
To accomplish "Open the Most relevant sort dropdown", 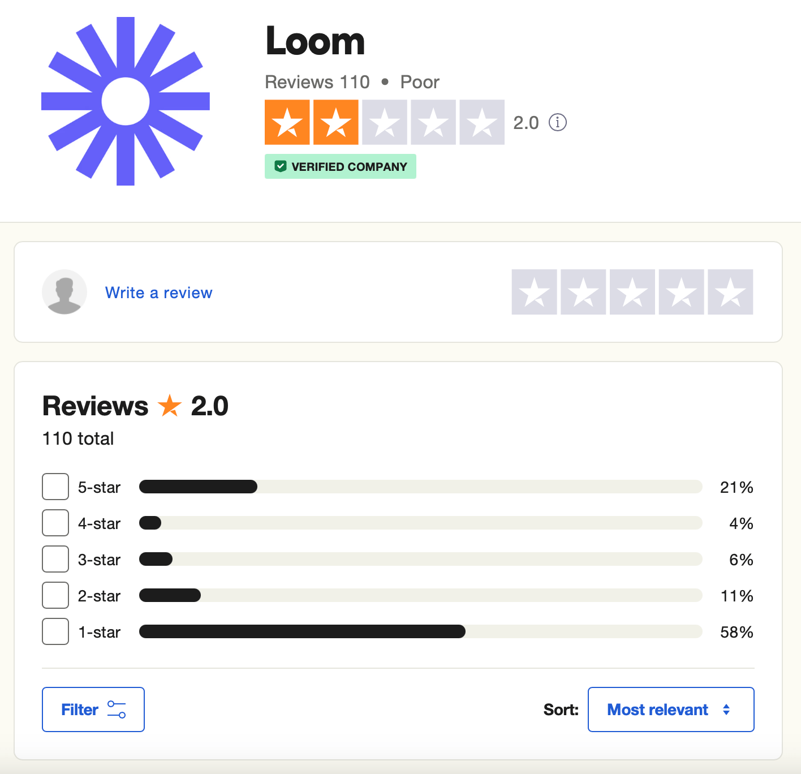I will click(671, 709).
